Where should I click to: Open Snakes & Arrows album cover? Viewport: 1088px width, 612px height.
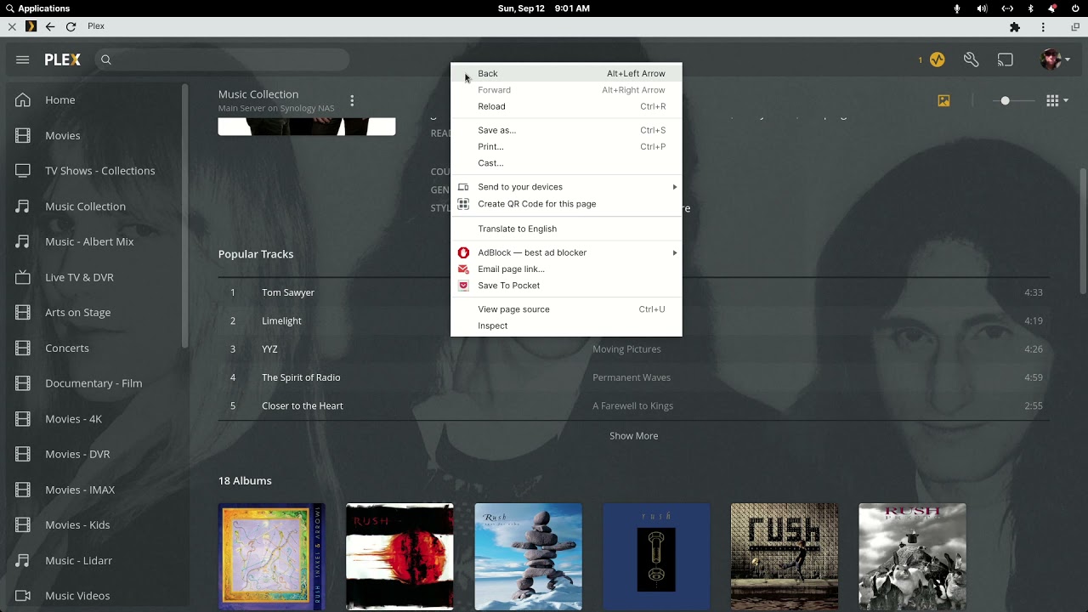(272, 557)
